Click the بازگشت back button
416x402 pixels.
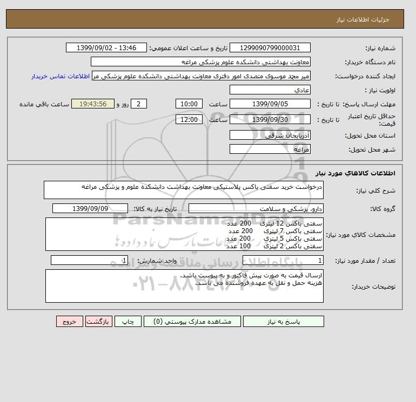[x=99, y=321]
